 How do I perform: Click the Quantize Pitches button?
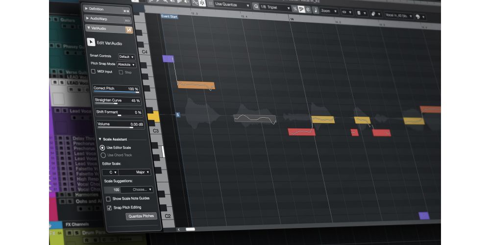click(141, 216)
